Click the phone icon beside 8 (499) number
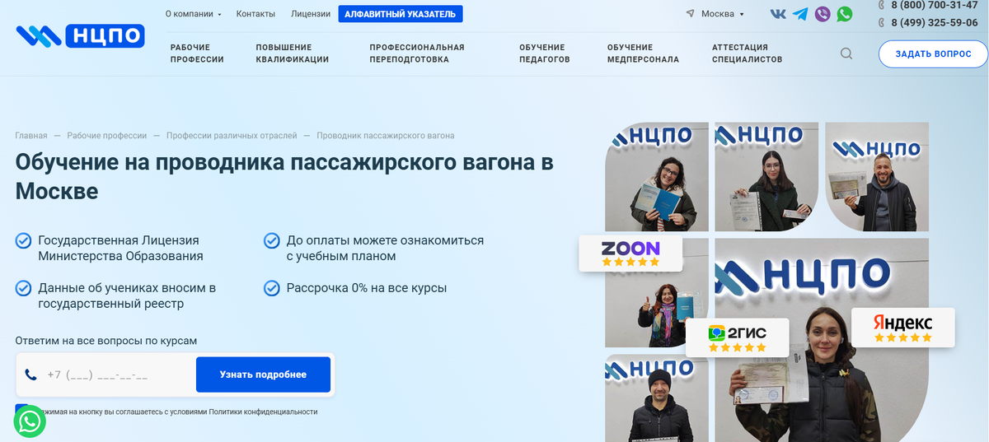Viewport: 989px width, 442px height. tap(882, 23)
